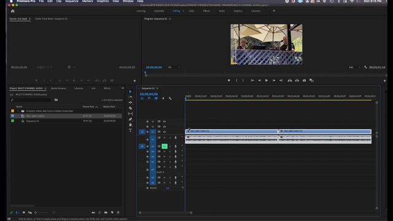Step back one frame
393x221 pixels.
tap(260, 80)
